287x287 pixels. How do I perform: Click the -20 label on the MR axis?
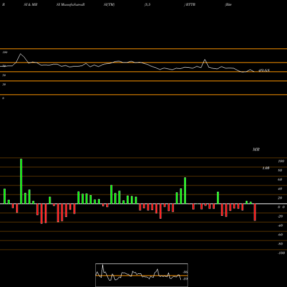click(280, 216)
